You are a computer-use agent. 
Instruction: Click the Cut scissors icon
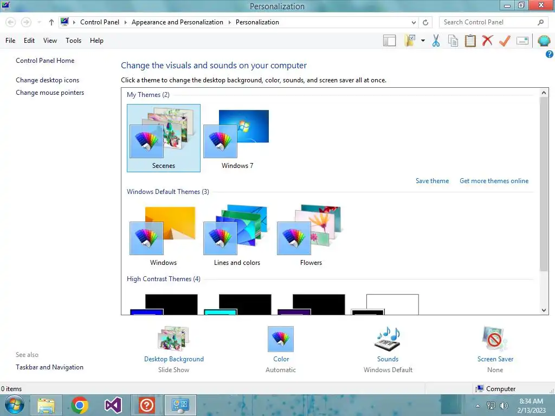[436, 41]
